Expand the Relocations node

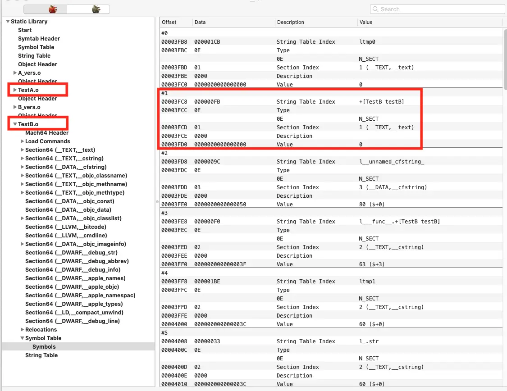coord(23,330)
